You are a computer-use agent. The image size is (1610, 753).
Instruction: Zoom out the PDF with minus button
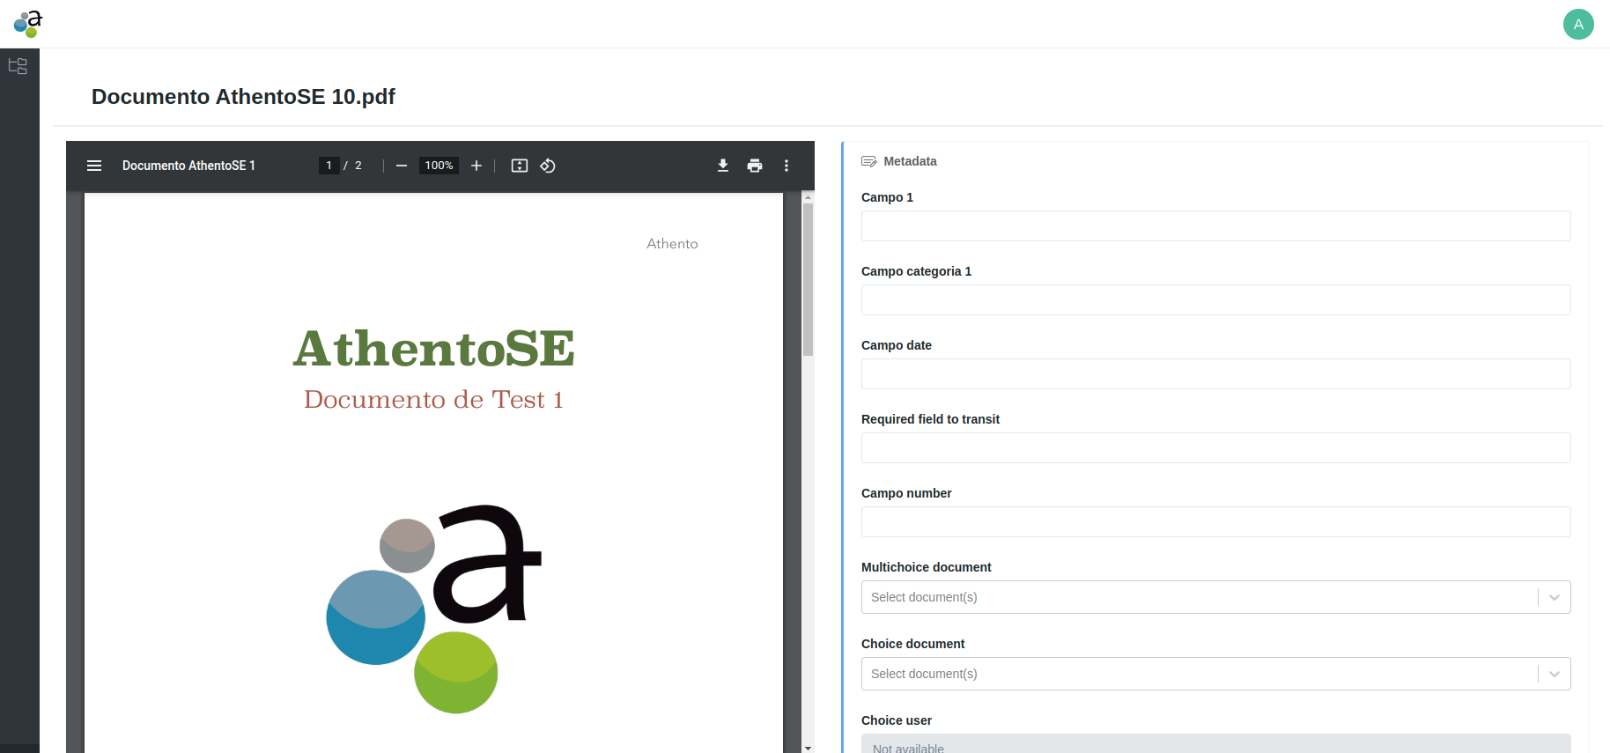point(402,166)
